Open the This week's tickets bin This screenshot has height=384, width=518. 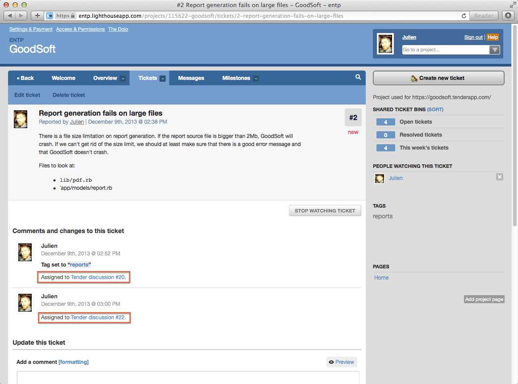click(x=424, y=148)
